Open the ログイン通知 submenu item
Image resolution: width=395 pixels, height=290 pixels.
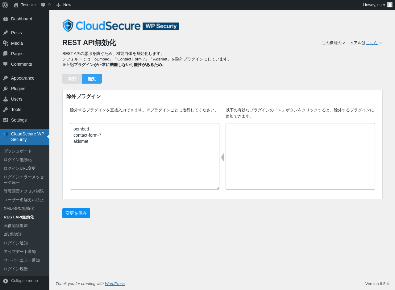(25, 243)
